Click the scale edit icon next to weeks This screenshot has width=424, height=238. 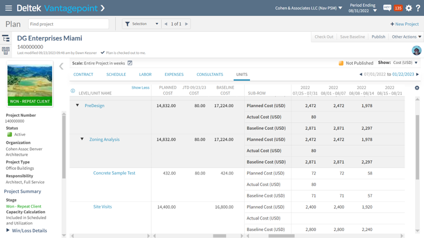click(x=130, y=63)
